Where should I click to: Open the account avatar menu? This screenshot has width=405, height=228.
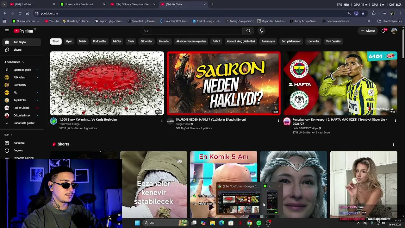point(394,31)
